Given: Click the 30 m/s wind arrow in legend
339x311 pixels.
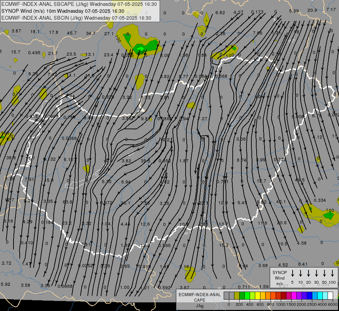Looking at the screenshot, I should [316, 273].
